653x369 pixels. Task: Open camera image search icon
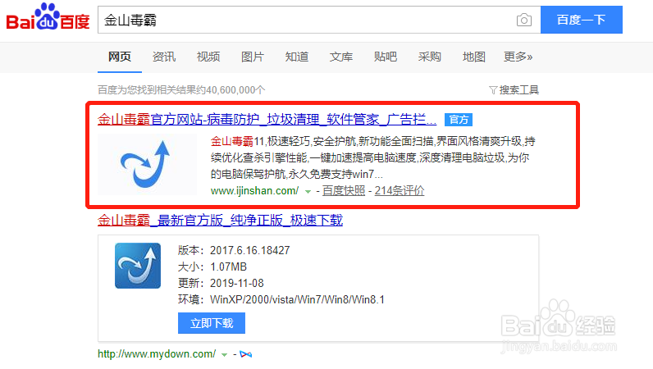click(524, 20)
